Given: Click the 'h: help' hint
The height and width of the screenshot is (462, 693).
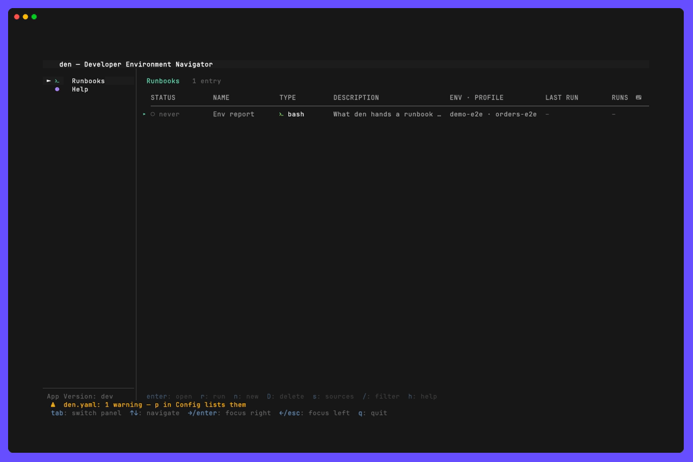Looking at the screenshot, I should point(423,397).
